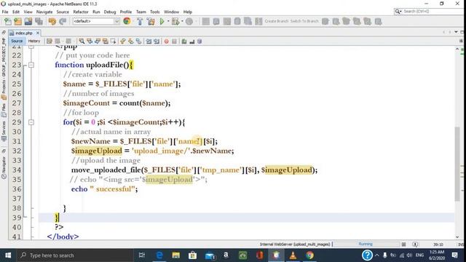
Task: Click the Find Previous Occurrence icon
Action: point(90,41)
